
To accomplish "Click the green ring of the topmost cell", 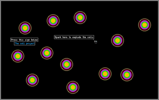I will click(x=80, y=15).
